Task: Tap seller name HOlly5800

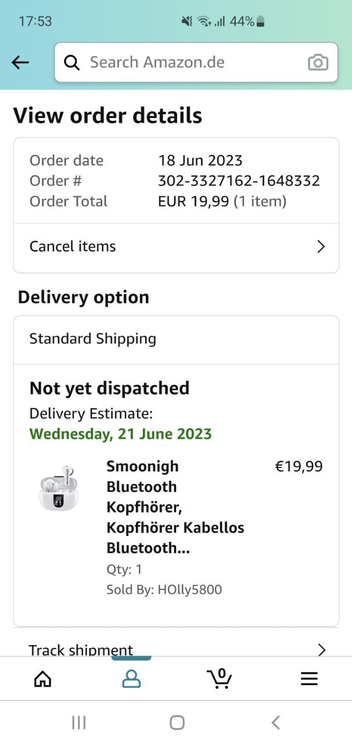Action: point(190,589)
